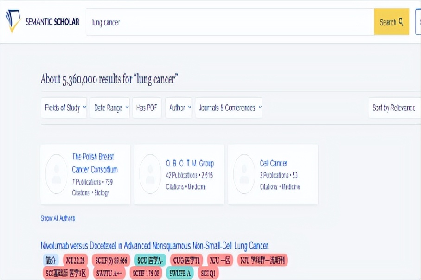Click avatar of O. B. O. T. M. Group

(x=150, y=174)
